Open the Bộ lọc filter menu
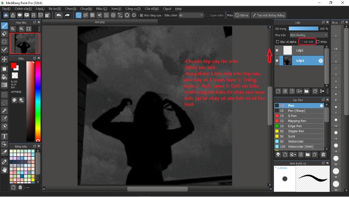The width and height of the screenshot is (349, 197). [x=55, y=9]
